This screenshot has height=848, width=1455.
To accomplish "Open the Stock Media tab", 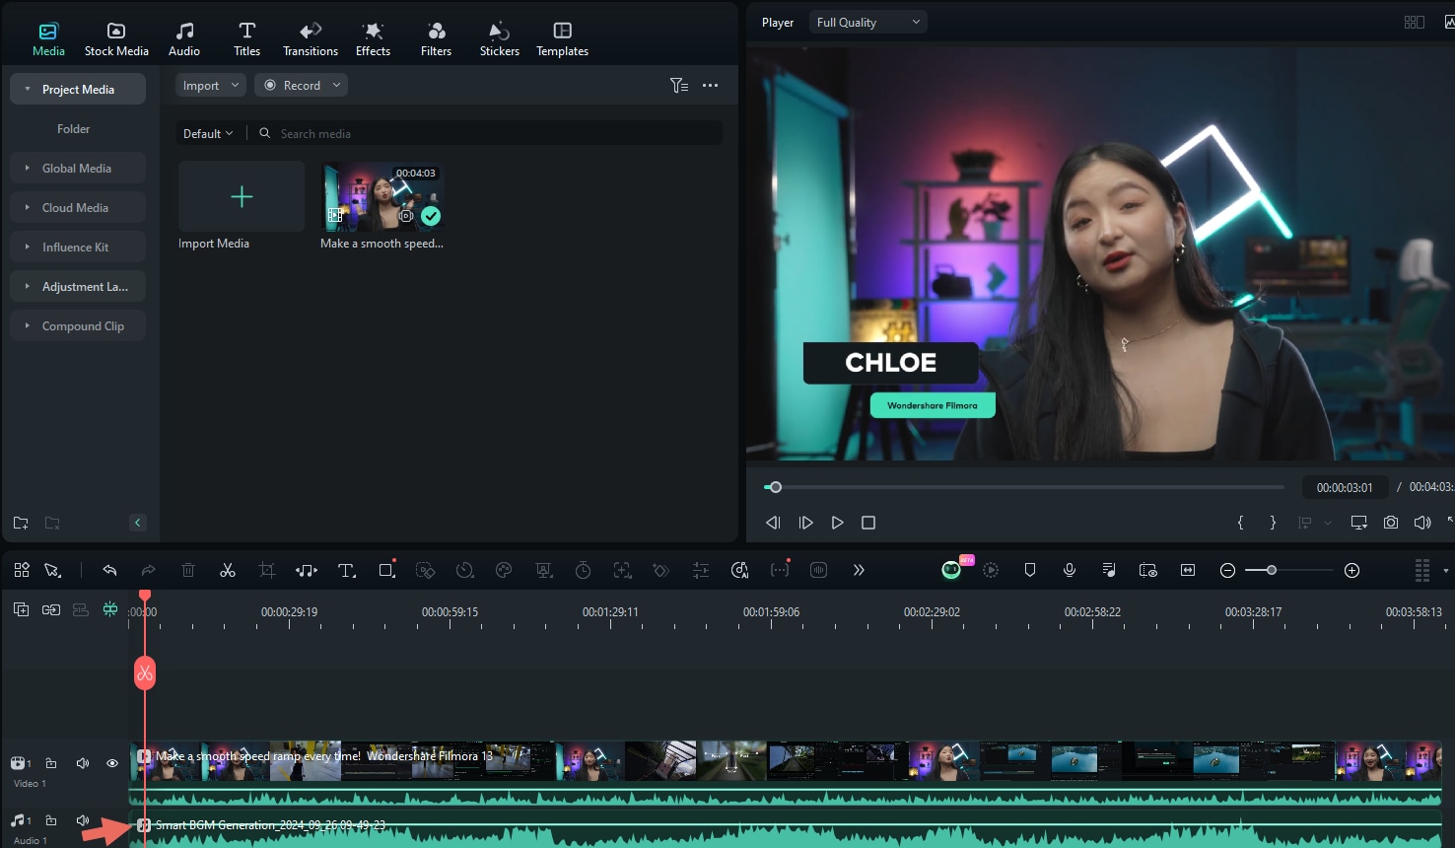I will pos(116,39).
